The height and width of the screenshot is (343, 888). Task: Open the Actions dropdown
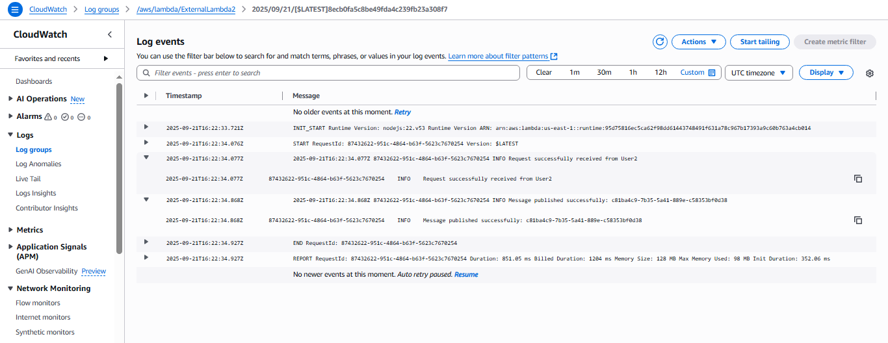coord(699,42)
